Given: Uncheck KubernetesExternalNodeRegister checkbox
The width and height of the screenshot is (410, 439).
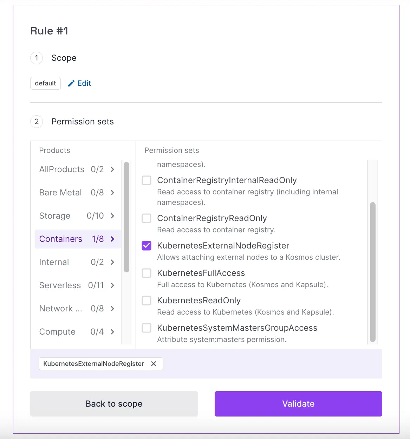Looking at the screenshot, I should point(147,246).
